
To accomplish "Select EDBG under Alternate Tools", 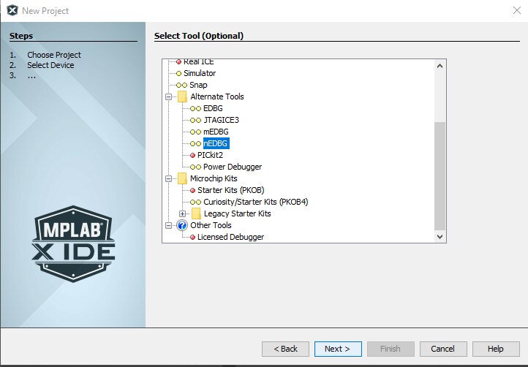I will click(x=213, y=108).
